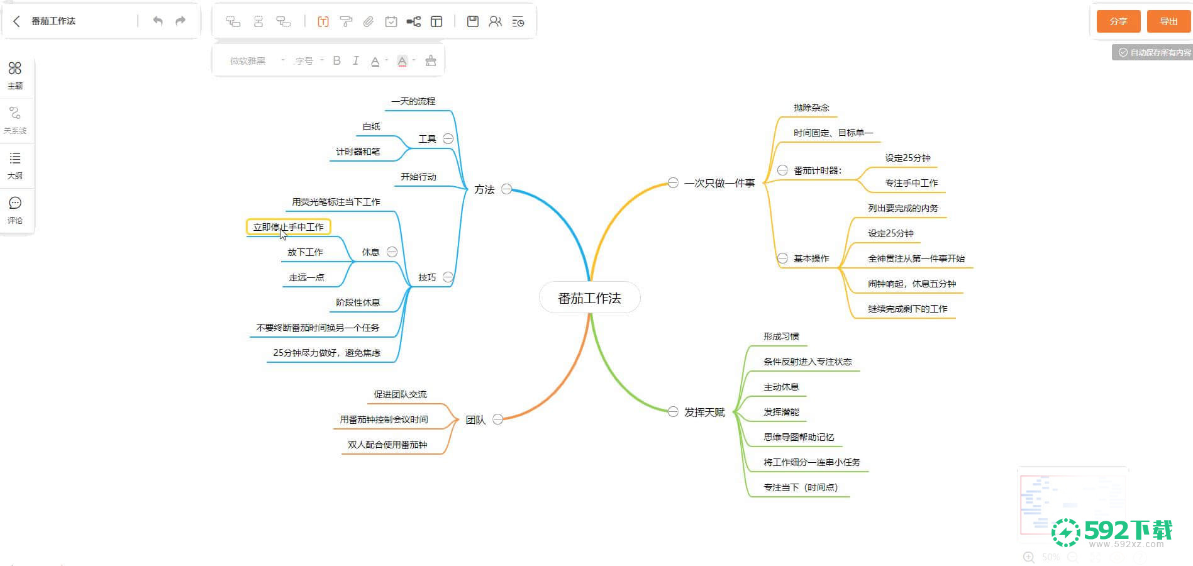Zoom in with the magnifier plus
The height and width of the screenshot is (566, 1193).
(1029, 557)
